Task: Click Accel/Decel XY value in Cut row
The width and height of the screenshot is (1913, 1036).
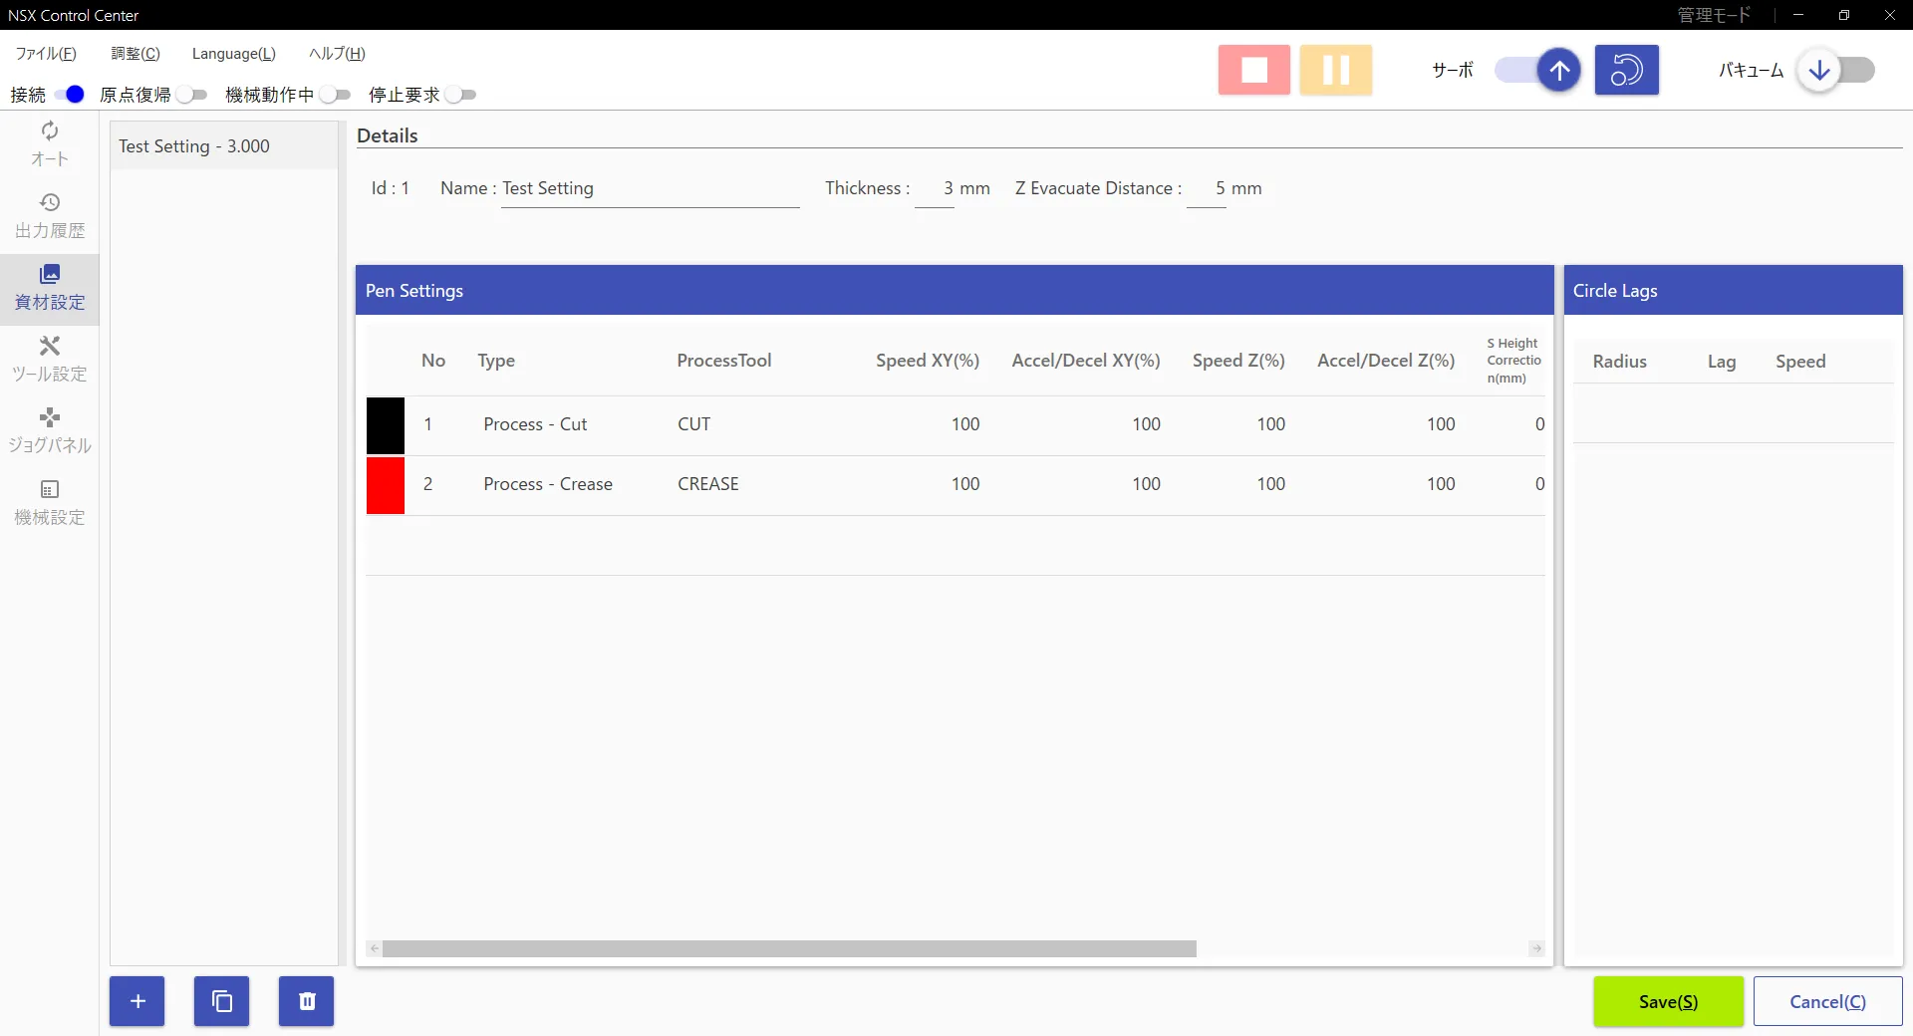Action: [1146, 424]
